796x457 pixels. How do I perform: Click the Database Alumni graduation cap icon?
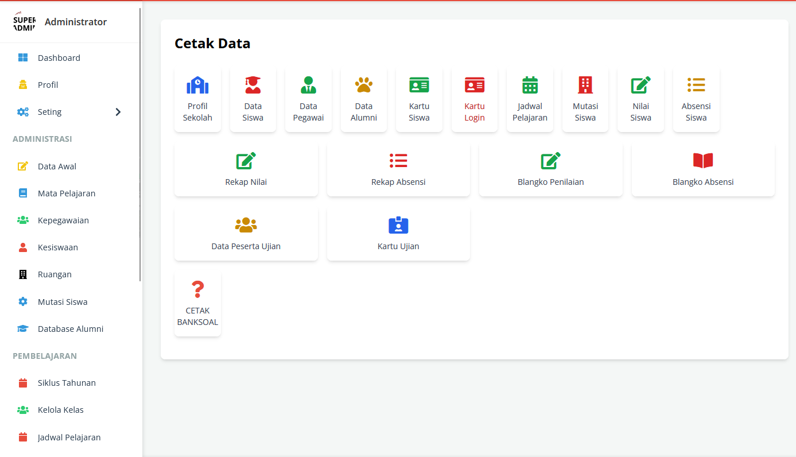tap(23, 329)
